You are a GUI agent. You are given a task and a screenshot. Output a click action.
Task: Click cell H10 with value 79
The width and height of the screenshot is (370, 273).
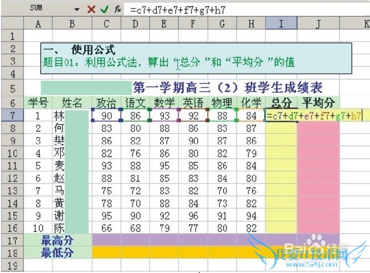pyautogui.click(x=251, y=153)
